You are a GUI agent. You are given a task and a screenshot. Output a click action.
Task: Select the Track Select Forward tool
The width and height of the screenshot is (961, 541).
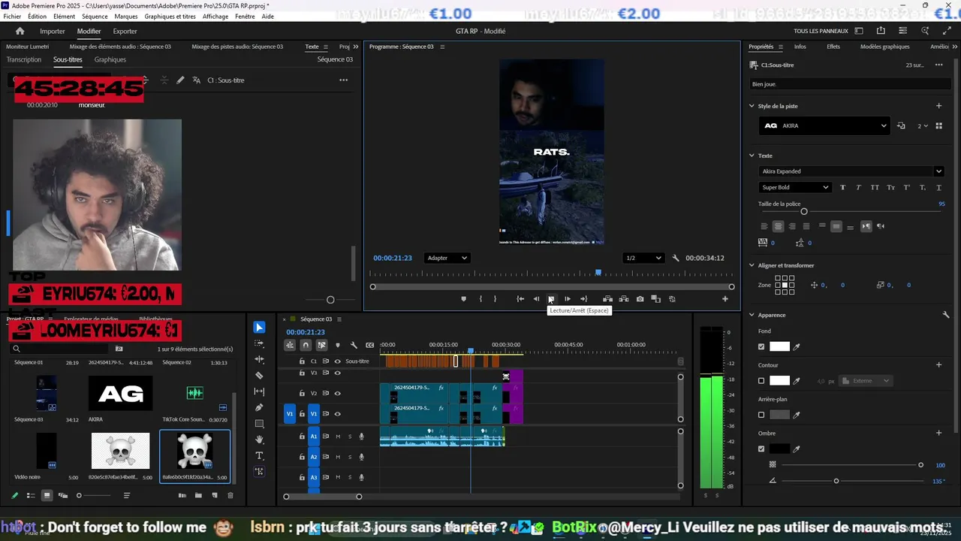[x=259, y=343]
